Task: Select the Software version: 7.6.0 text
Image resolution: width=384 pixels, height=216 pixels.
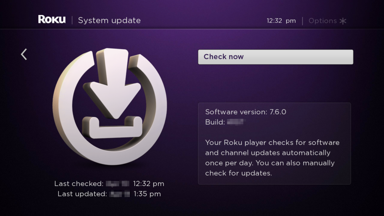Action: pyautogui.click(x=246, y=112)
